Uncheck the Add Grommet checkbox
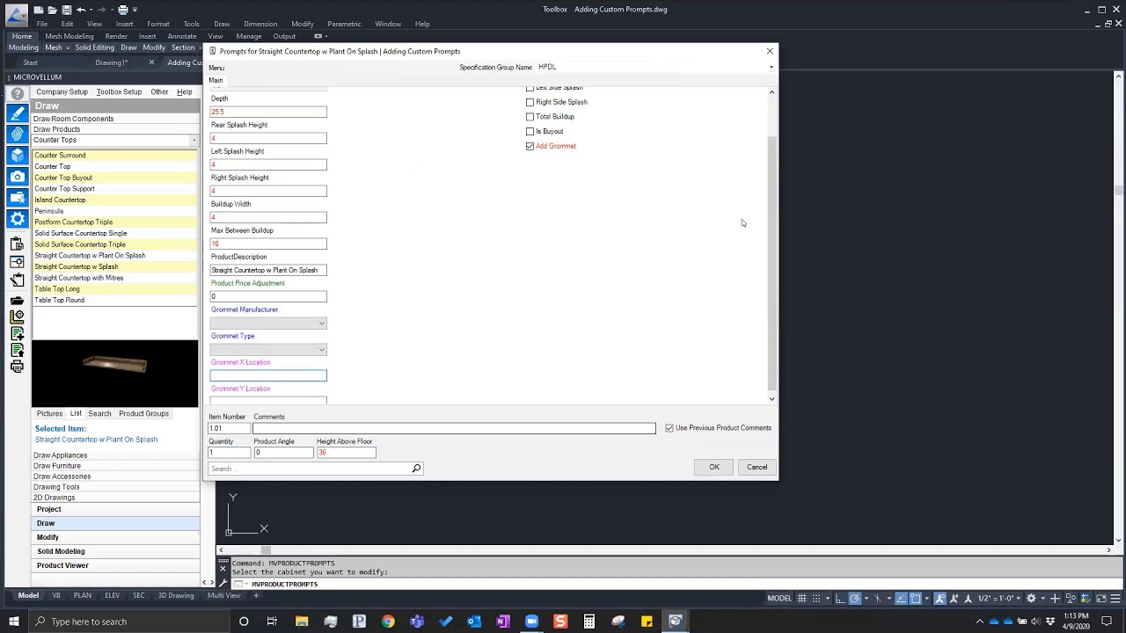1126x633 pixels. point(530,147)
